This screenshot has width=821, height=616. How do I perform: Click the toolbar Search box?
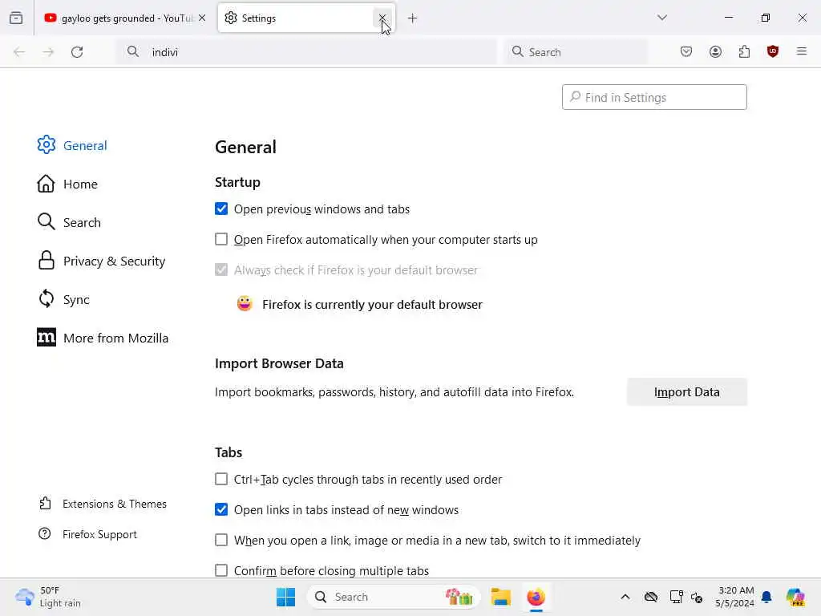(576, 52)
